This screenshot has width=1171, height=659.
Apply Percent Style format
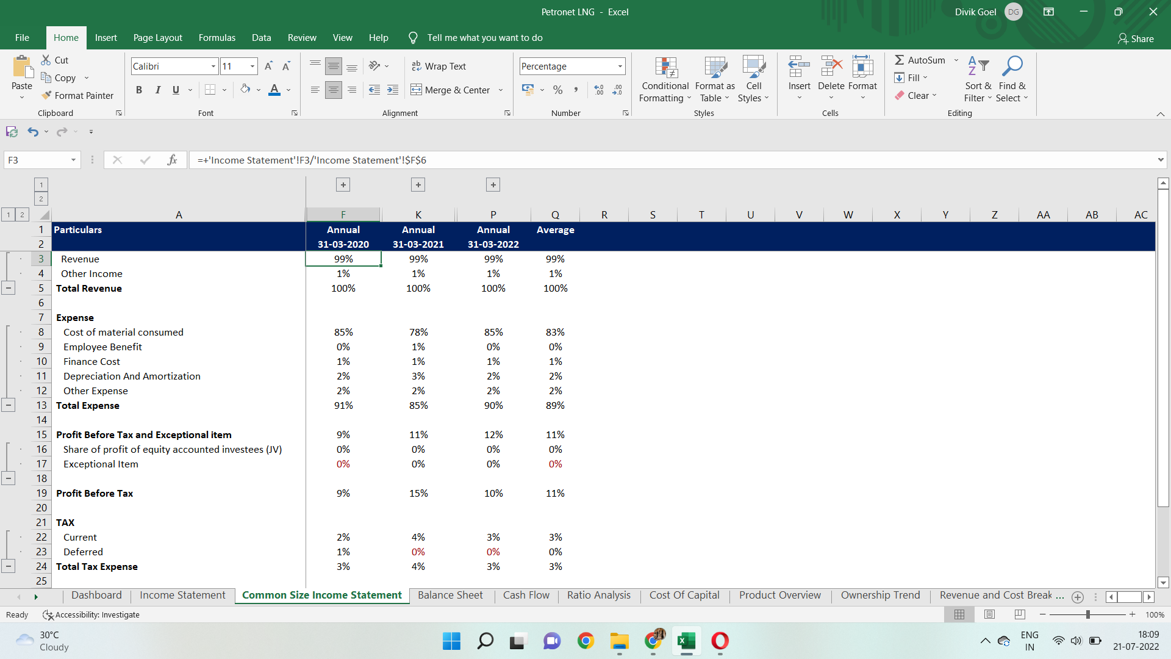click(x=557, y=90)
